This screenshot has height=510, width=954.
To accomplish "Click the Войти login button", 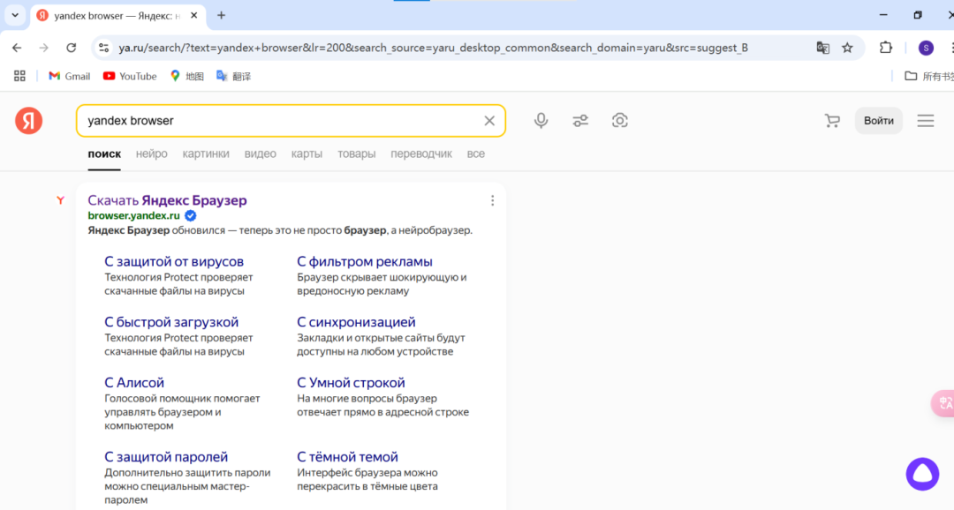I will click(x=879, y=120).
